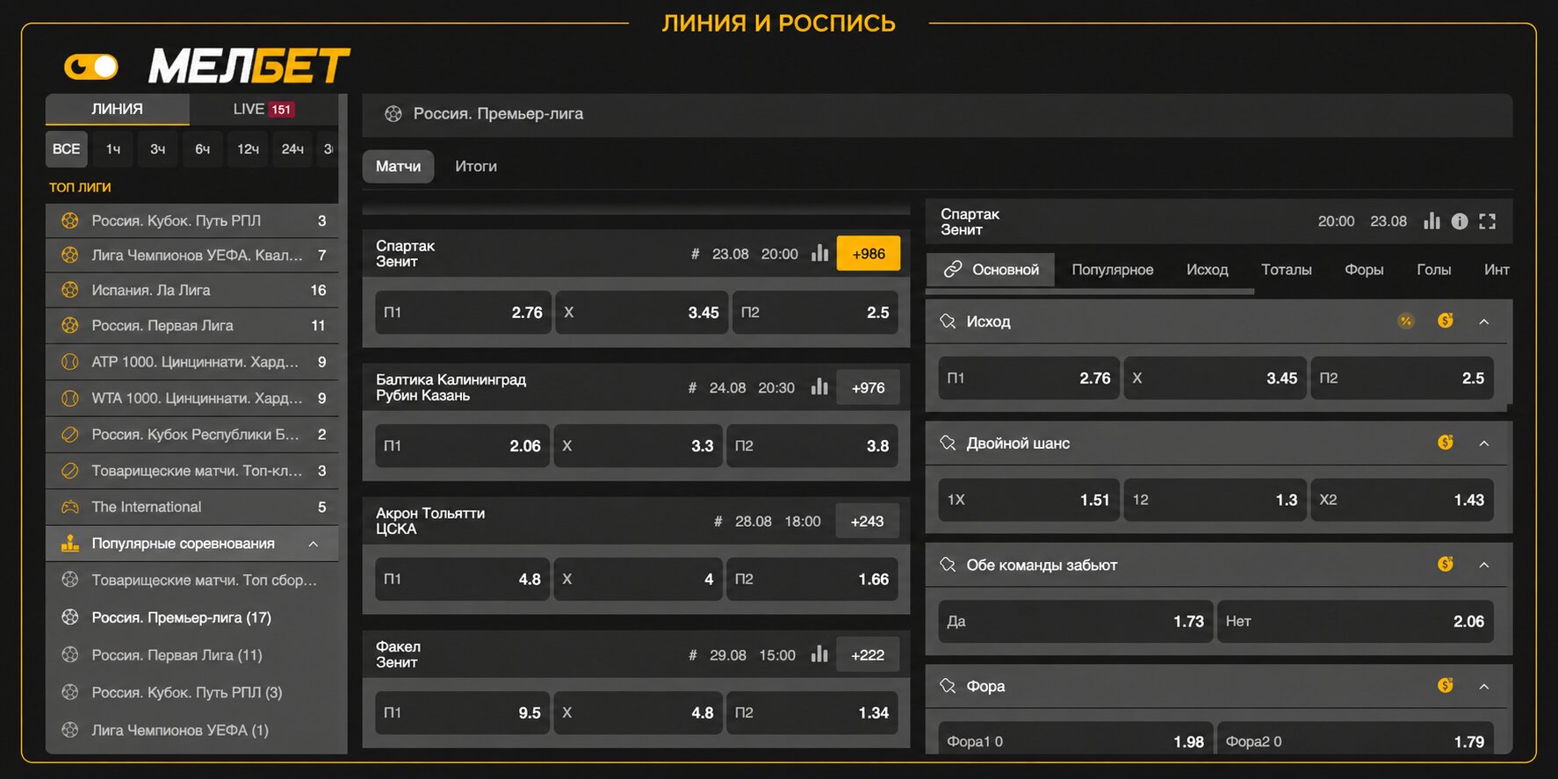Collapse the Популярные соревнования section
This screenshot has height=779, width=1558.
tap(314, 545)
